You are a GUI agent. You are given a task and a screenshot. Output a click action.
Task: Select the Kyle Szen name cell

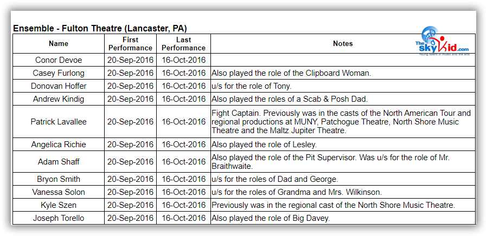point(59,205)
